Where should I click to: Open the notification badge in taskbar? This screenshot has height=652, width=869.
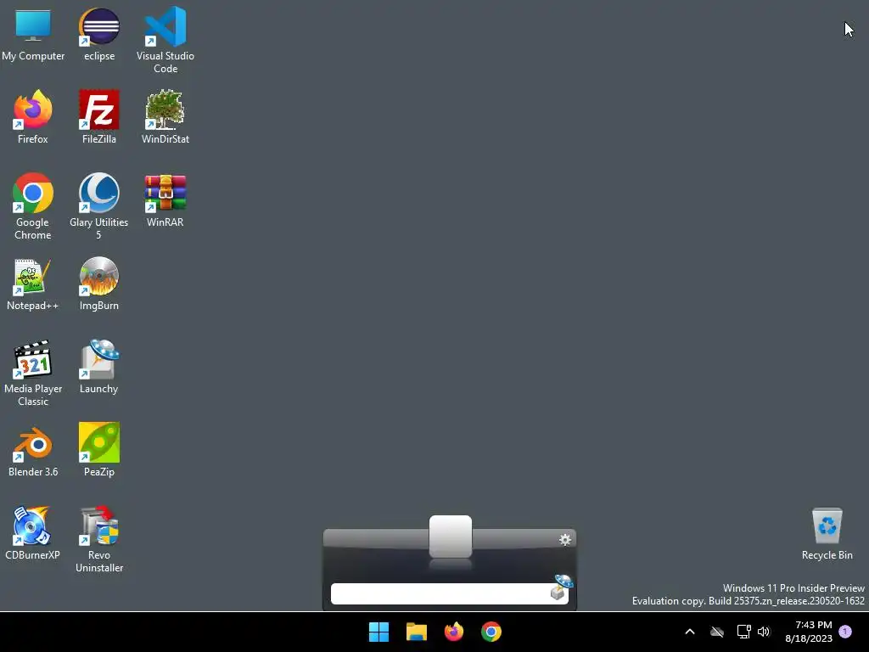(845, 632)
